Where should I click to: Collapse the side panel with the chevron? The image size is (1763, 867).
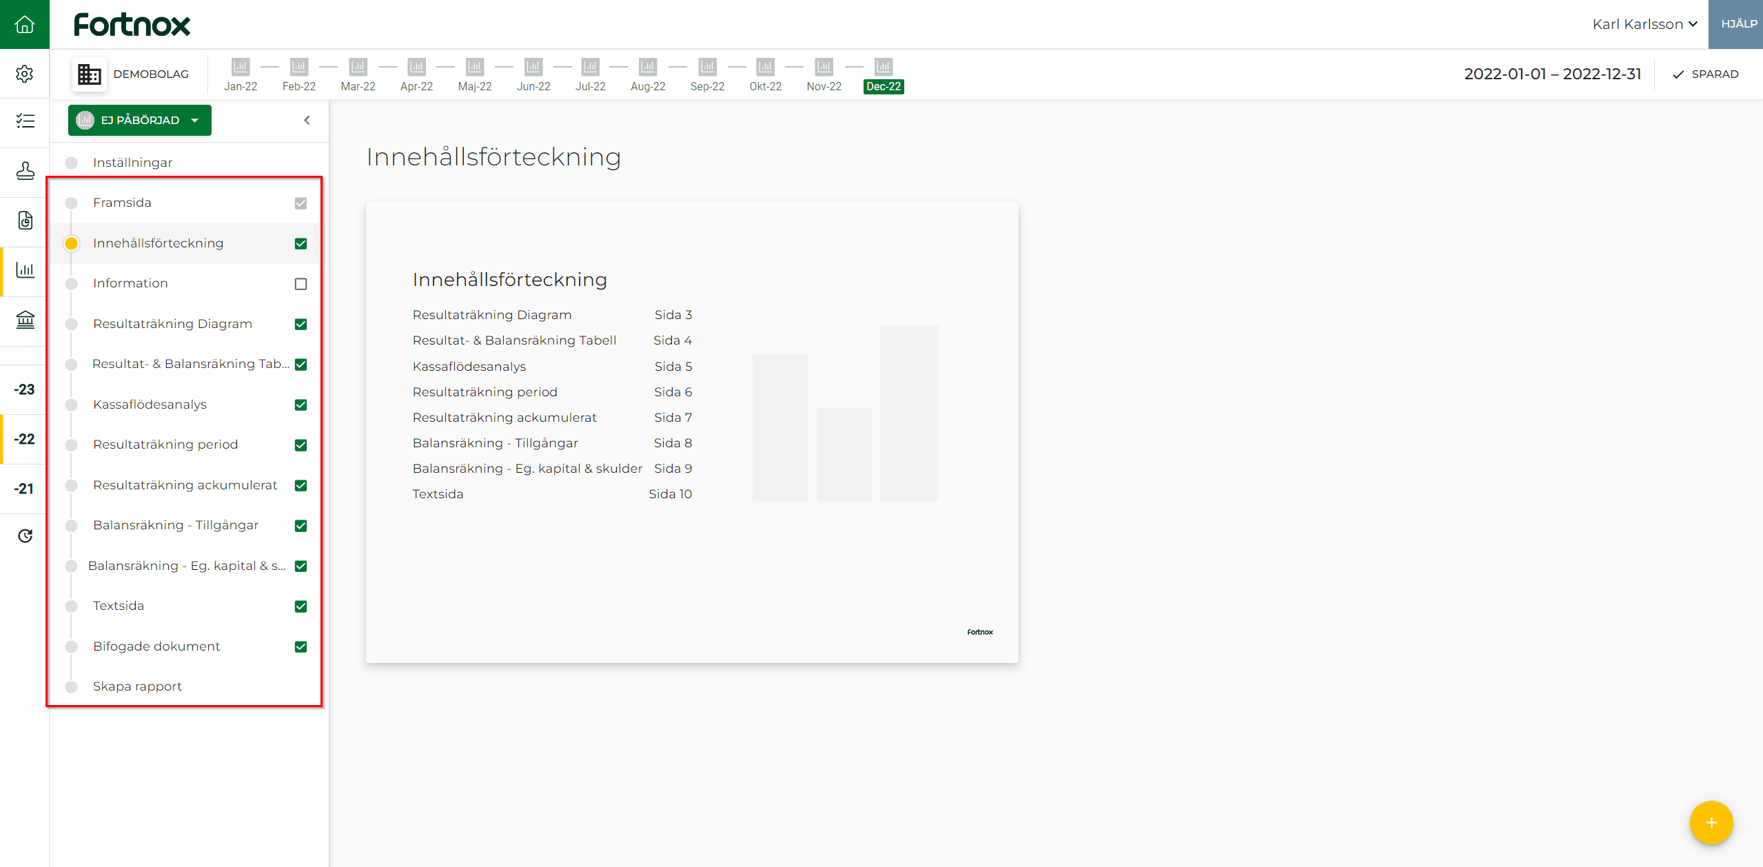point(307,120)
